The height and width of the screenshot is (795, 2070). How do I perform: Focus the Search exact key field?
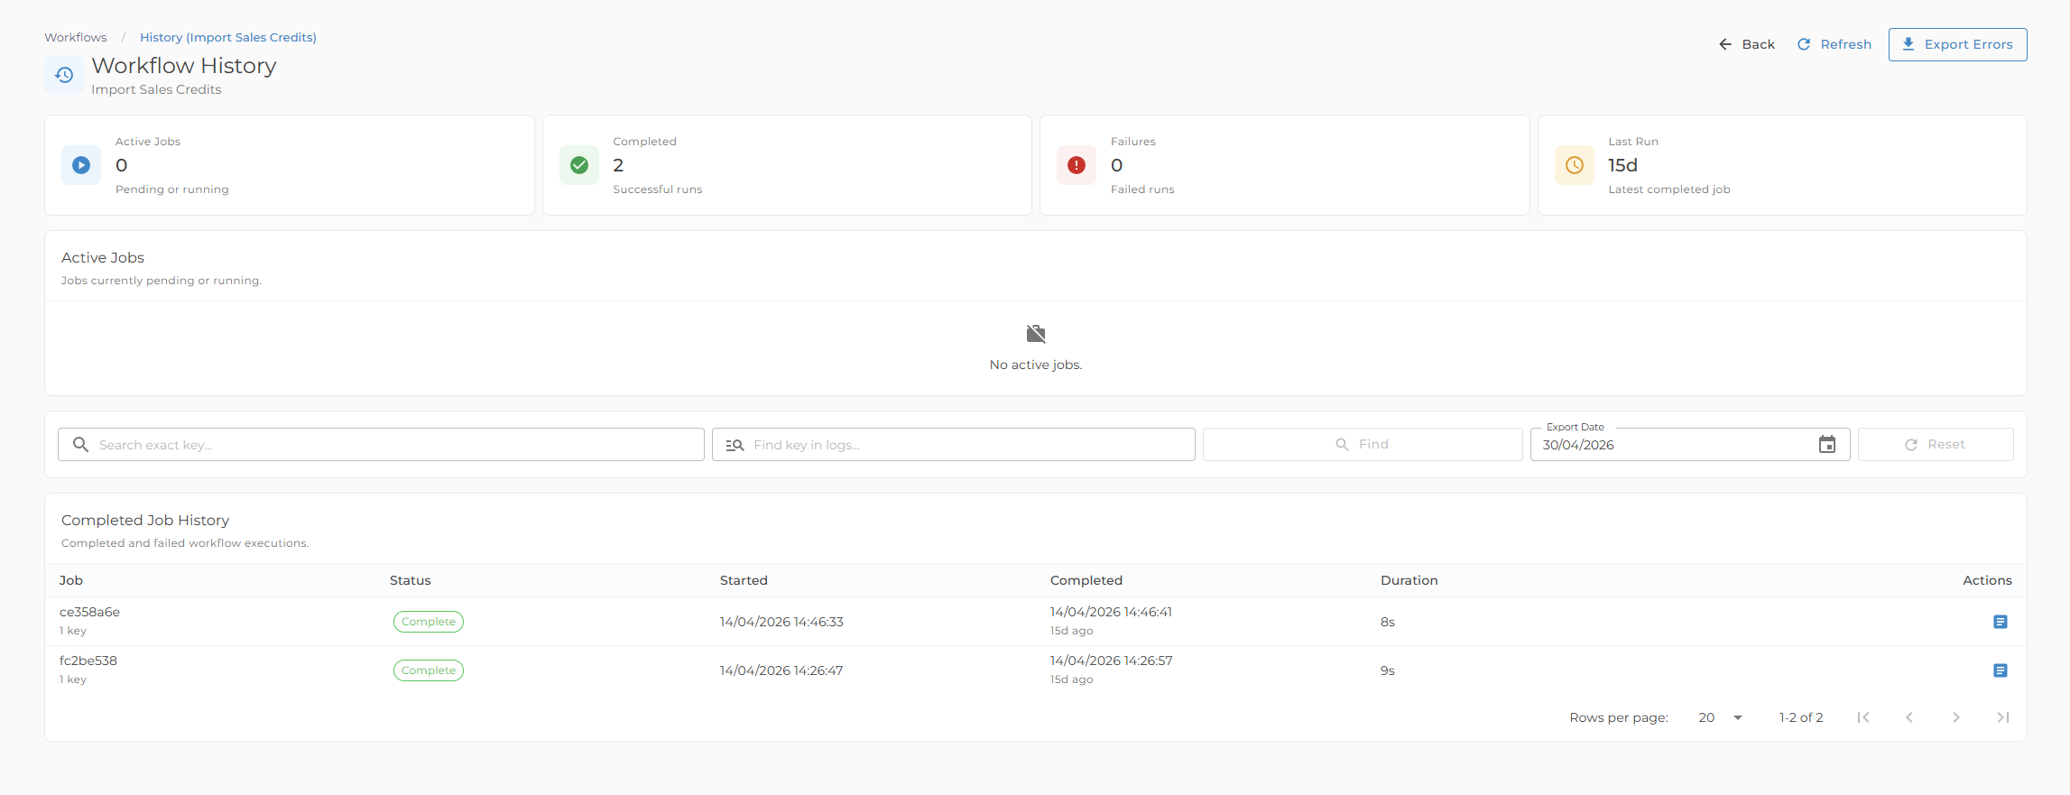point(381,445)
